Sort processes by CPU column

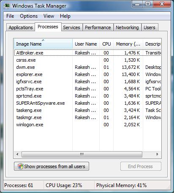106,44
